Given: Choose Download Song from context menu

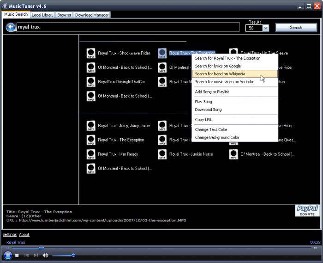Looking at the screenshot, I should click(x=235, y=110).
